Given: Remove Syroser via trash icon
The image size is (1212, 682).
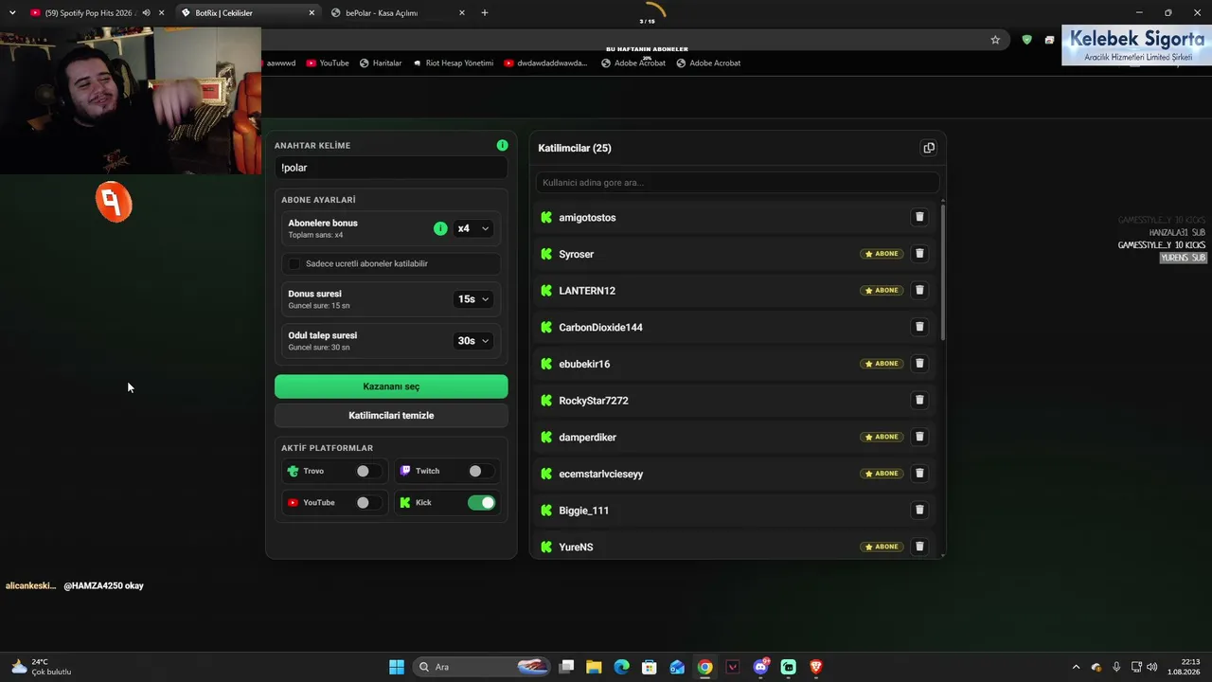Looking at the screenshot, I should [x=918, y=254].
